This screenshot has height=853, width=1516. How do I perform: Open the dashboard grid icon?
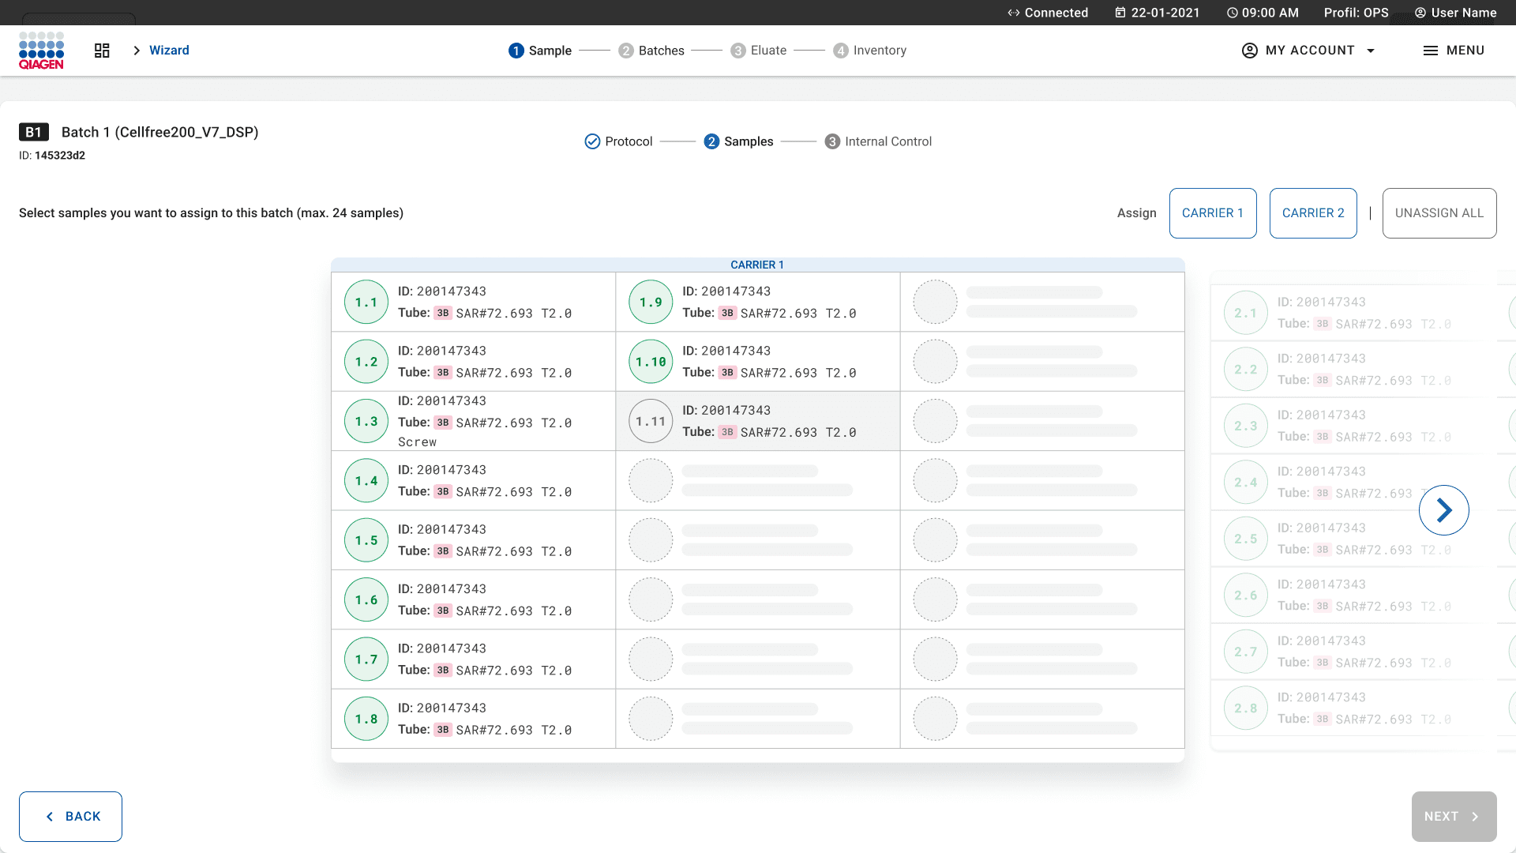[x=102, y=51]
